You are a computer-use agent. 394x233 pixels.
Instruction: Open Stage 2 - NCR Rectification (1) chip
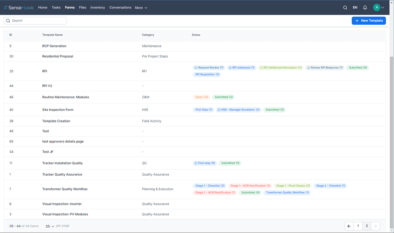coord(215,193)
